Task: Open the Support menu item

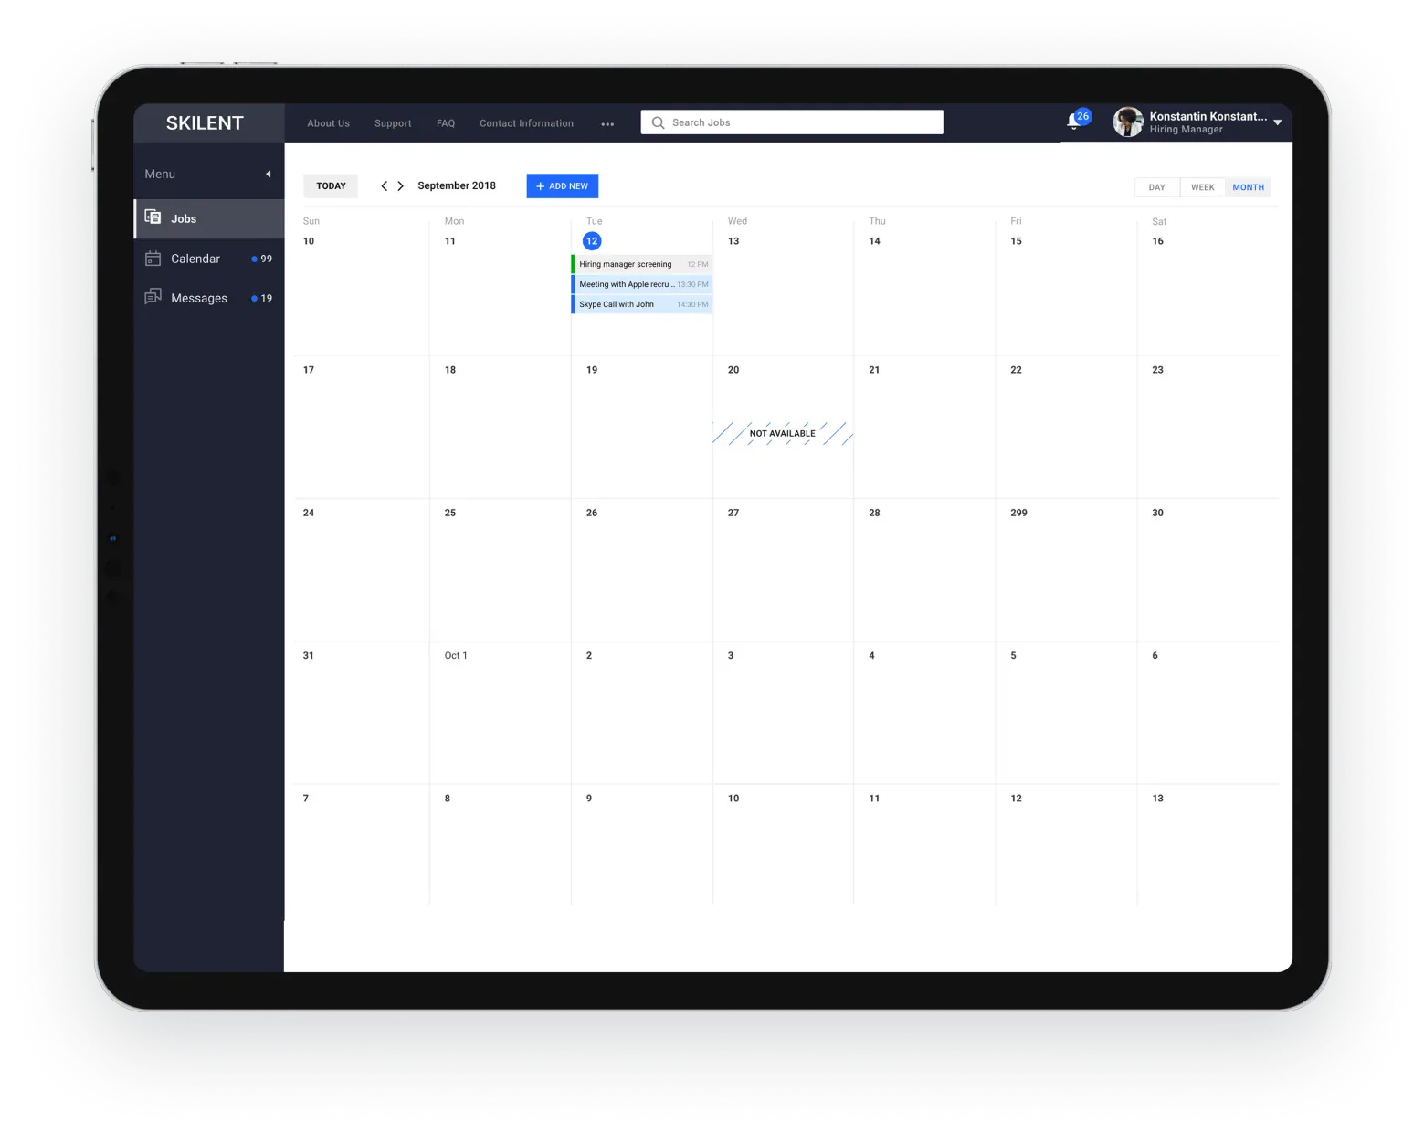Action: [393, 123]
